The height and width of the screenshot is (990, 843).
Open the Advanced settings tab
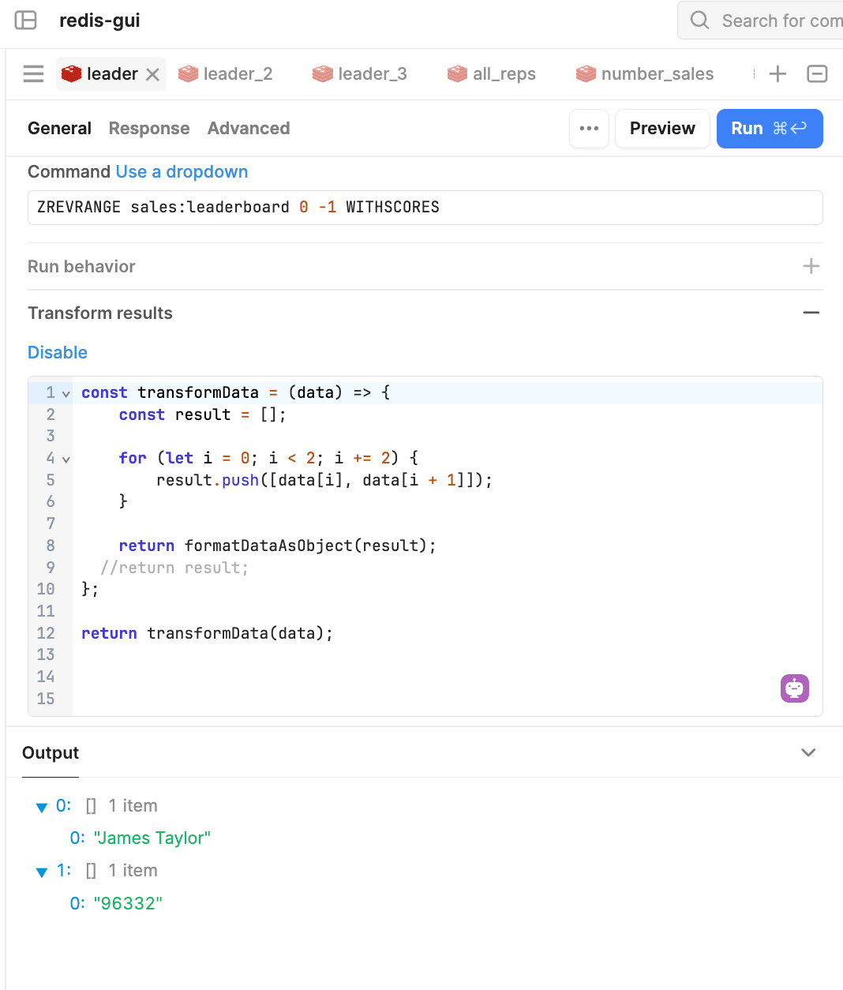coord(249,129)
